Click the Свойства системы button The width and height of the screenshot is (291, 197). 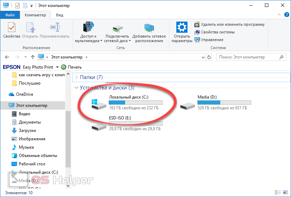217,32
